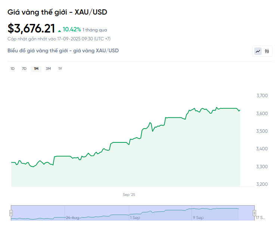This screenshot has height=237, width=280.
Task: Select the 1D time range
Action: click(12, 68)
